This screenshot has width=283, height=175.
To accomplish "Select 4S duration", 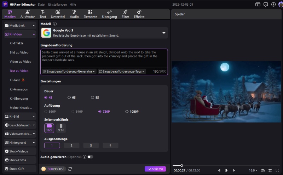I will pyautogui.click(x=48, y=98).
